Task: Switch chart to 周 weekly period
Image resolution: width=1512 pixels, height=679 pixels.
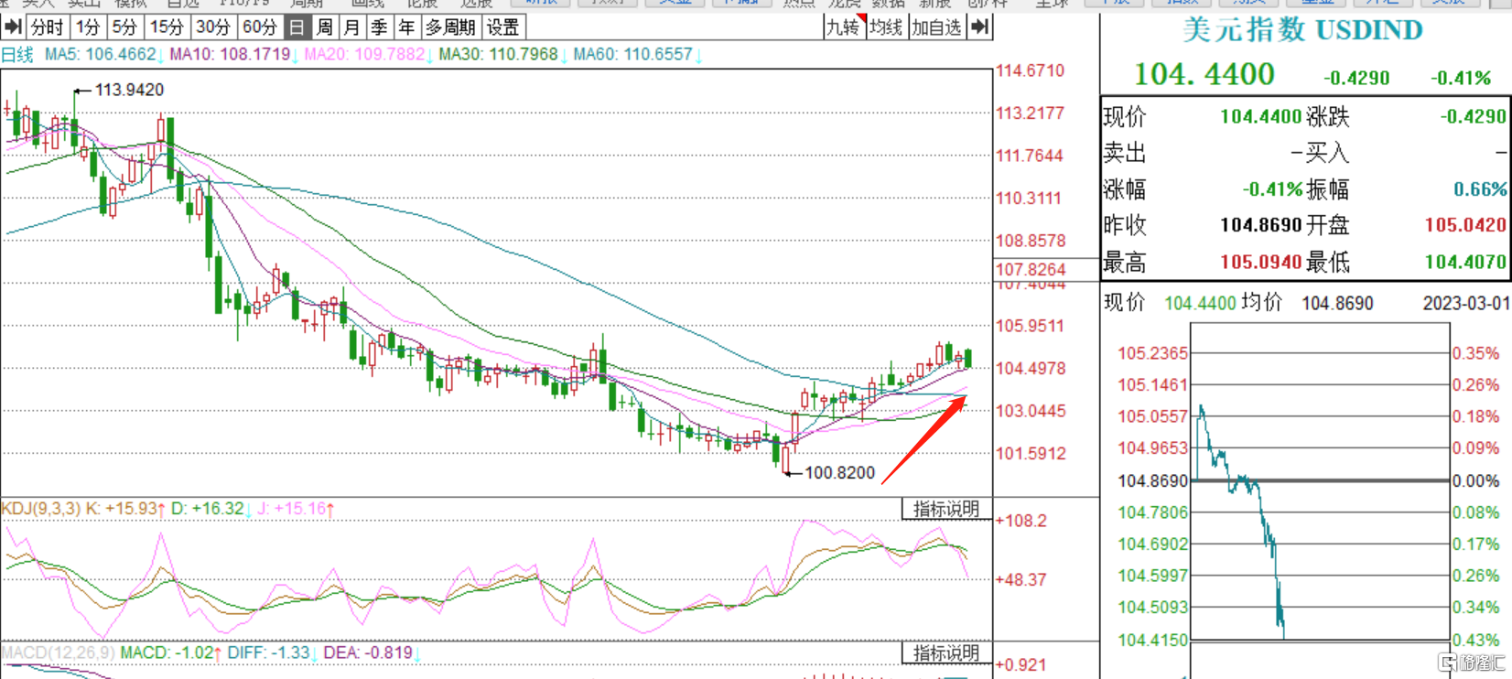Action: (324, 27)
